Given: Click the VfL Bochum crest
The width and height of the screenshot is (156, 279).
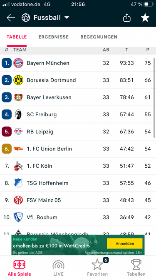Looking at the screenshot, I should [x=18, y=217].
